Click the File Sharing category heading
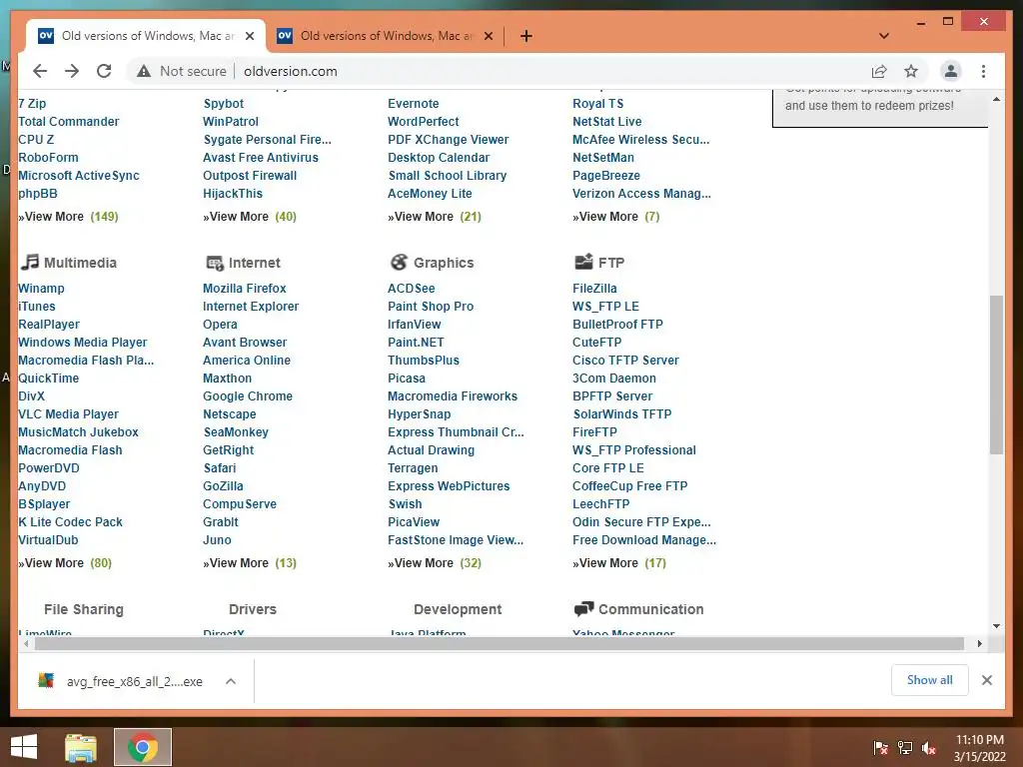 pos(84,609)
